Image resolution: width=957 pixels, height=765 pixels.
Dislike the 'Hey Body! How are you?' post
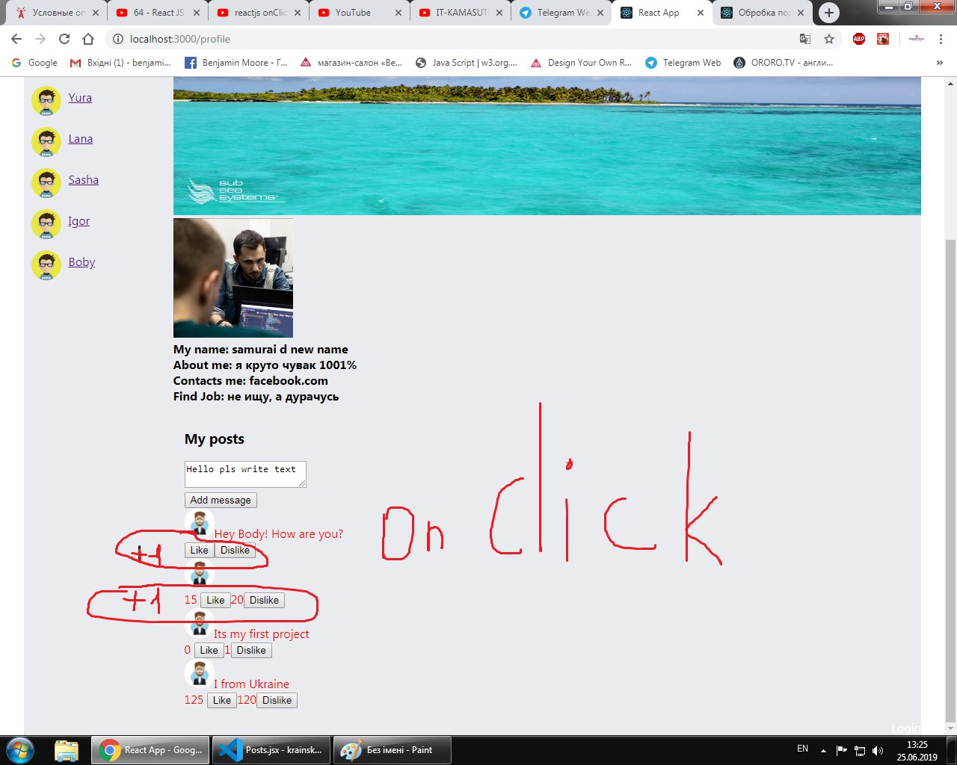click(x=235, y=551)
